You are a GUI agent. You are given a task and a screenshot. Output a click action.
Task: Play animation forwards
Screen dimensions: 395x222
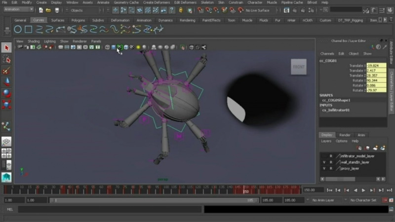click(363, 190)
